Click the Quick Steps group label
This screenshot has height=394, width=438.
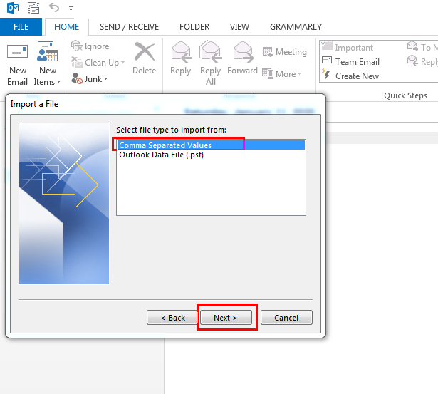coord(405,95)
